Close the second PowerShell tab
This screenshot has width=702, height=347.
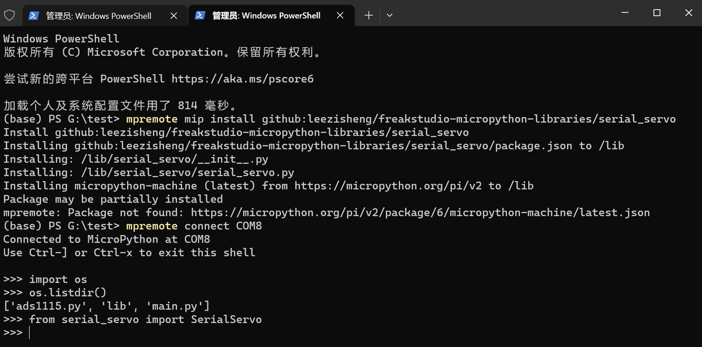pyautogui.click(x=340, y=15)
